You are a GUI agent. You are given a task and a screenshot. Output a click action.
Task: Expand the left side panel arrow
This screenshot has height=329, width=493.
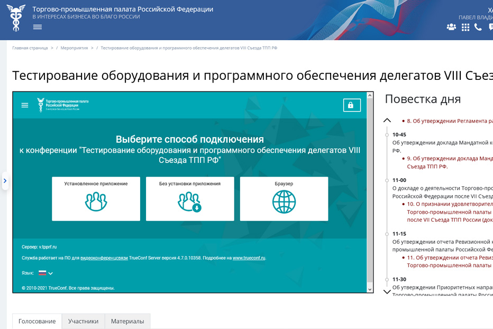tap(5, 181)
